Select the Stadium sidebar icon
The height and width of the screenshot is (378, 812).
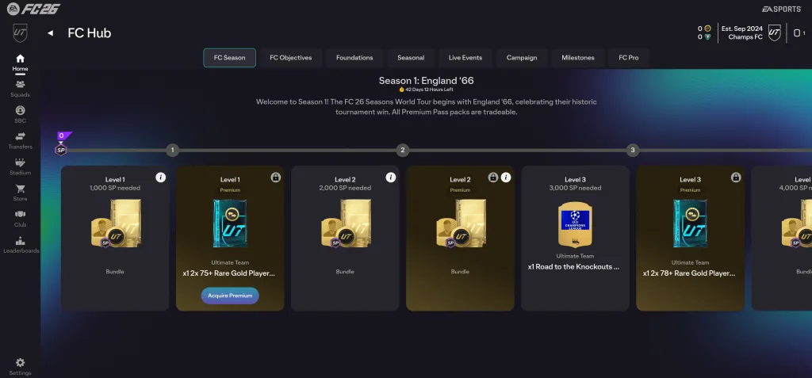click(x=20, y=162)
